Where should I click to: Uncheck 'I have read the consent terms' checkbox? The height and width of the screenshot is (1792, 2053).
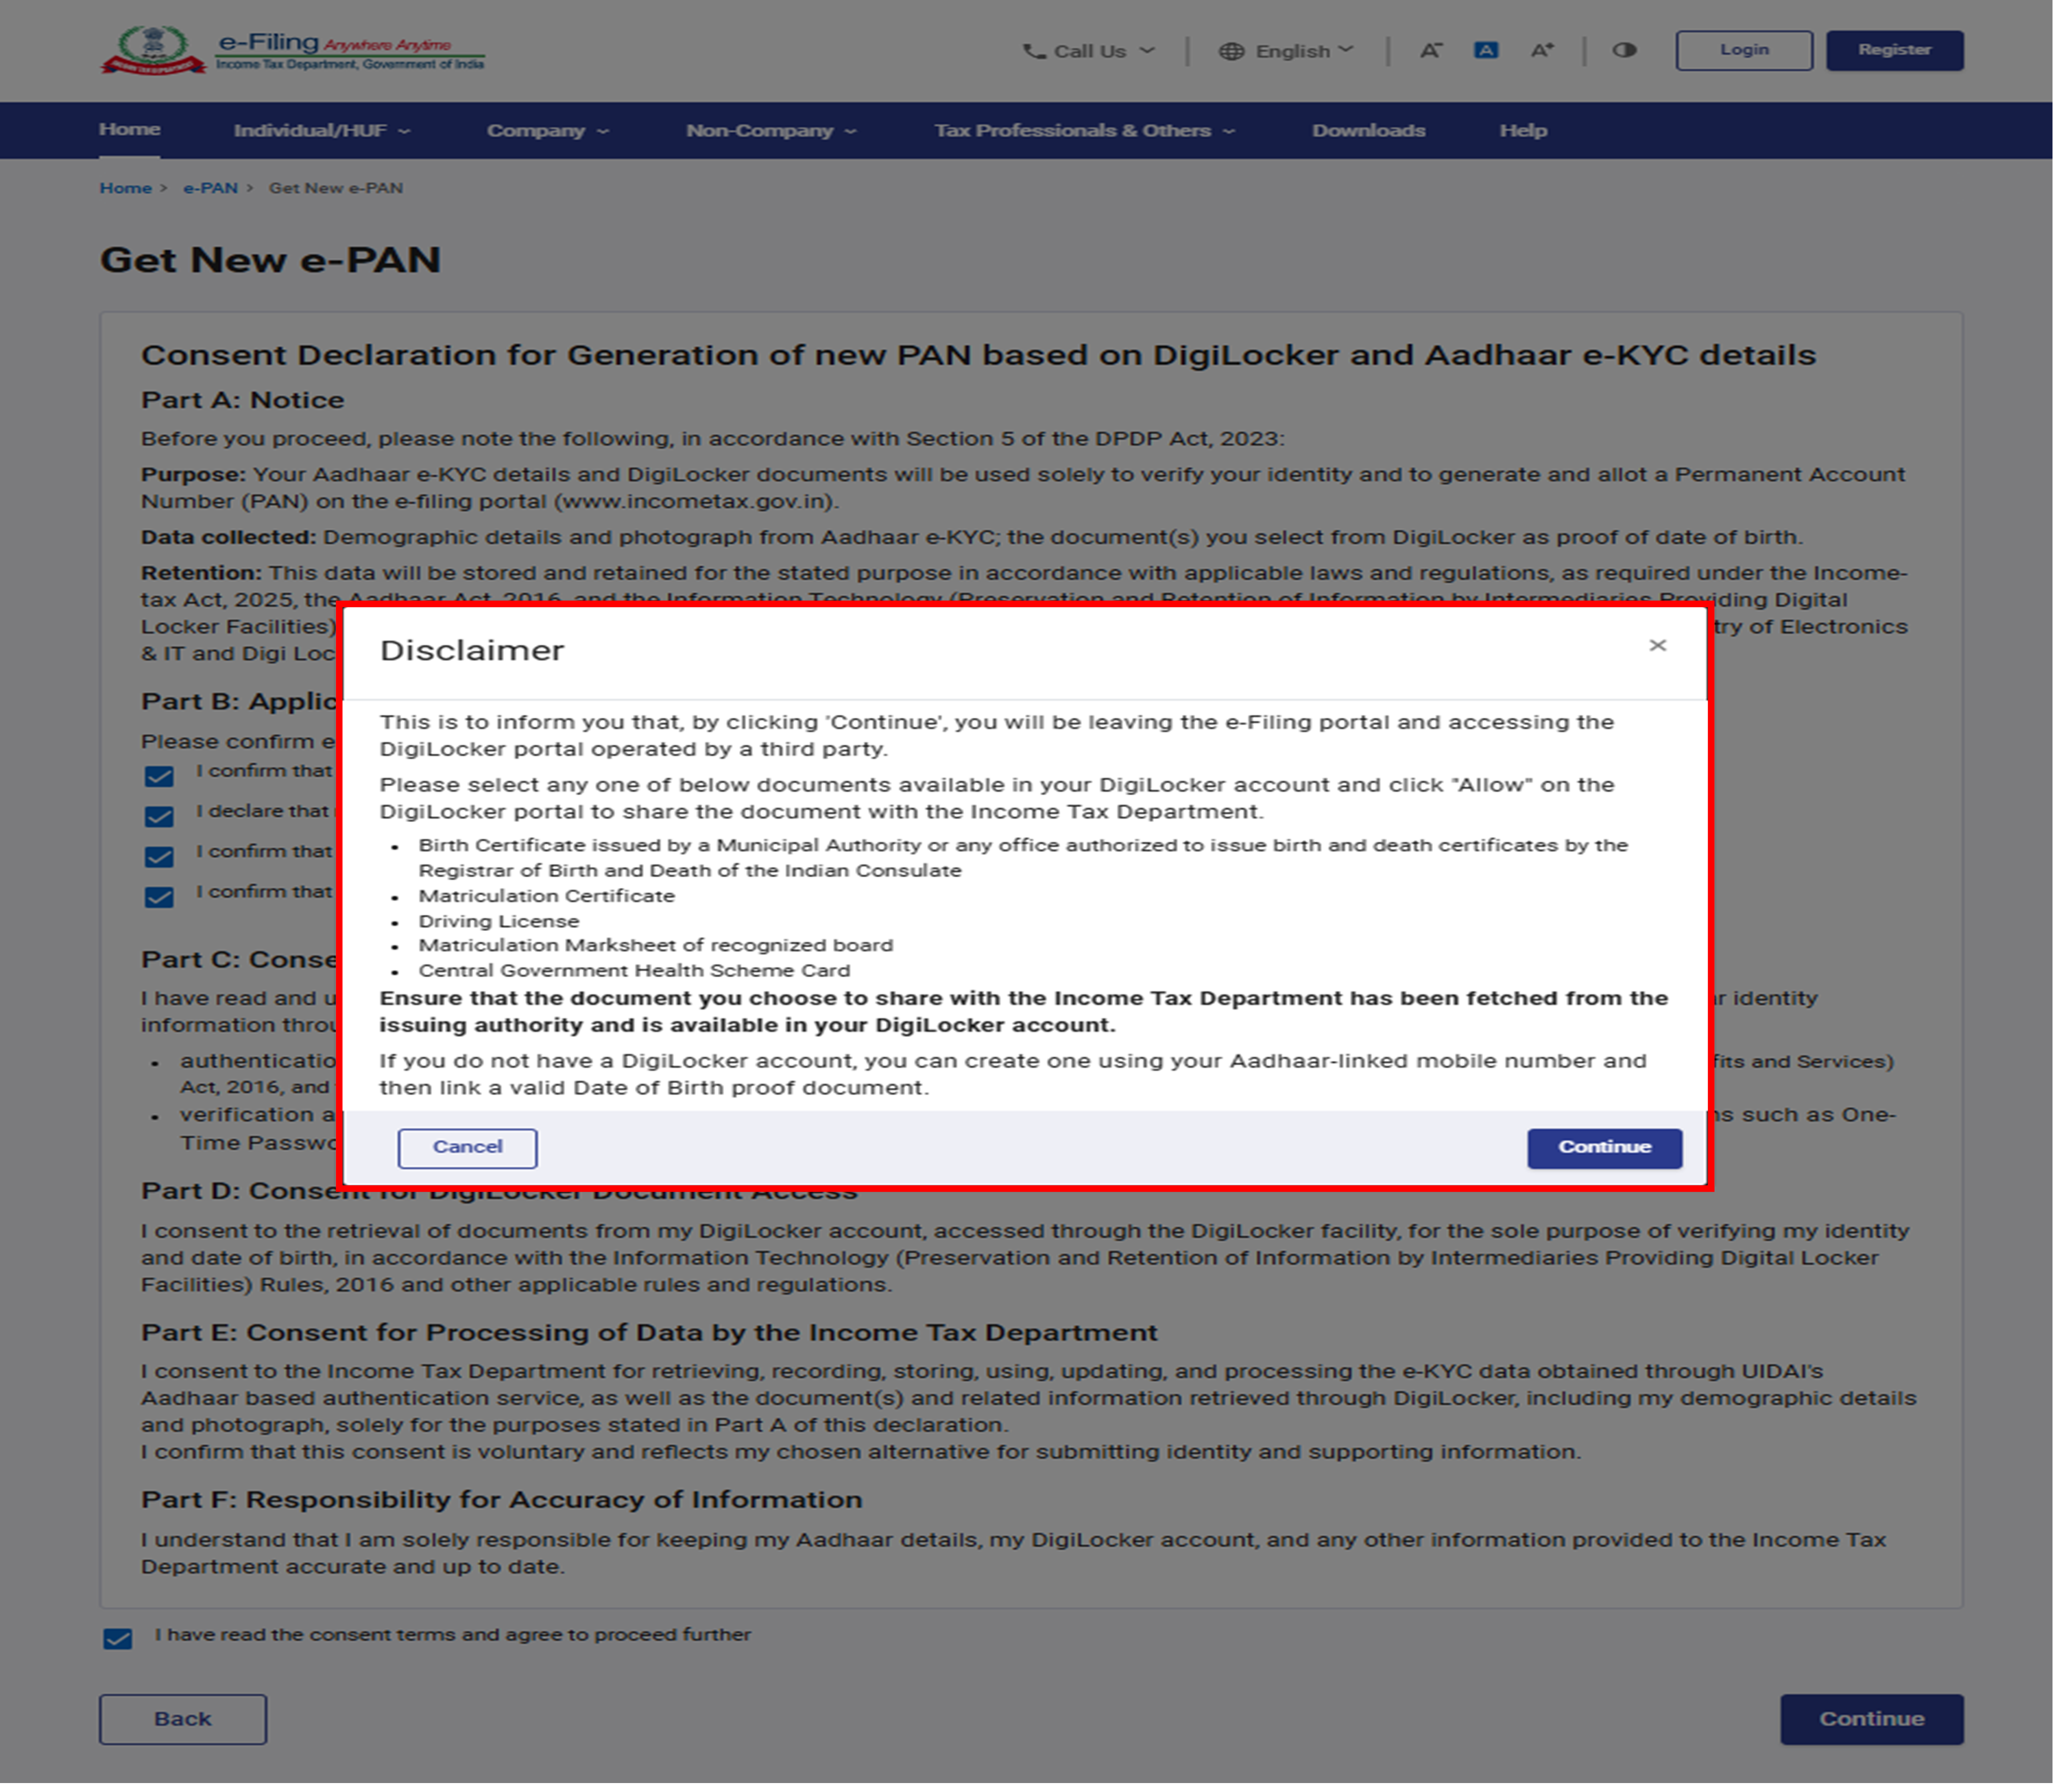click(x=118, y=1638)
